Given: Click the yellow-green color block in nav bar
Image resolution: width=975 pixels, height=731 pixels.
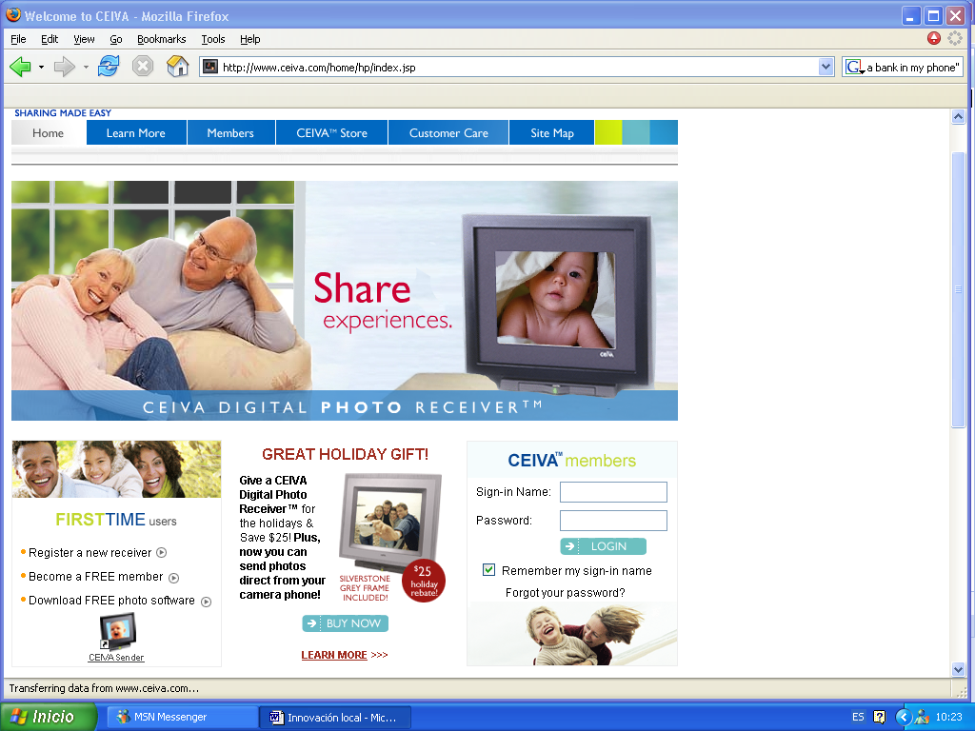Looking at the screenshot, I should point(608,132).
